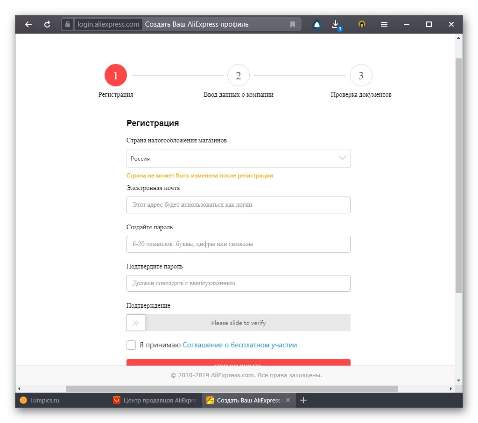Screen dimensions: 478x423
Task: Open the Соглашение о бесплатном участии link
Action: [x=239, y=345]
